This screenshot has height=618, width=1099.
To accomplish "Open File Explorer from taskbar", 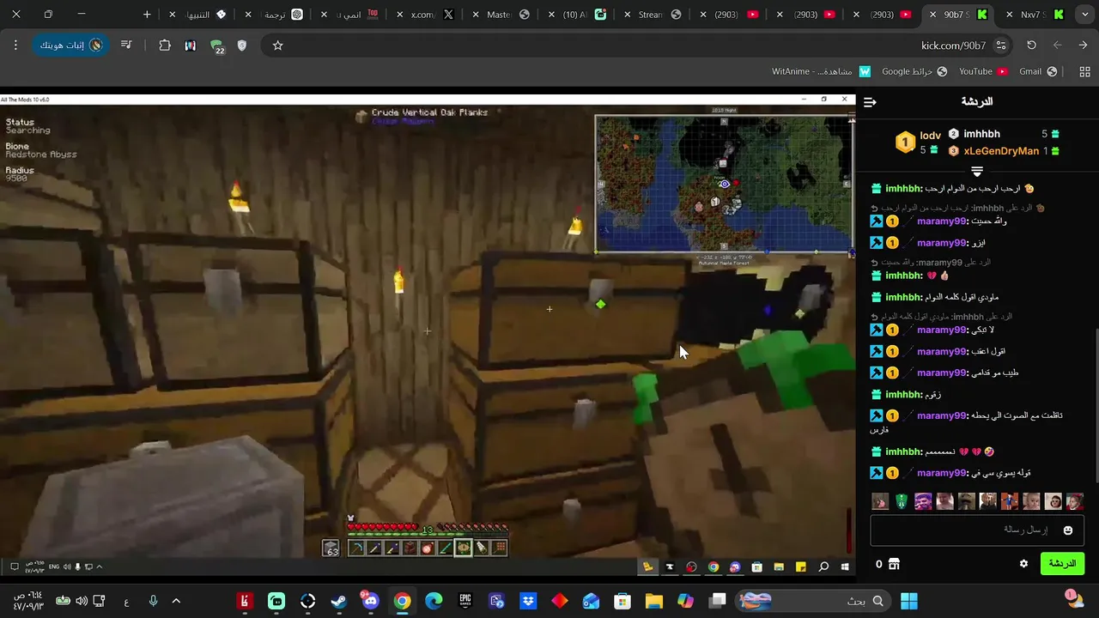I will pos(654,601).
